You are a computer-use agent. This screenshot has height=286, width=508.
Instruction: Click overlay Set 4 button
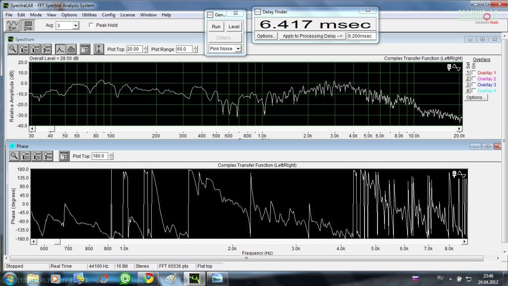[x=467, y=91]
